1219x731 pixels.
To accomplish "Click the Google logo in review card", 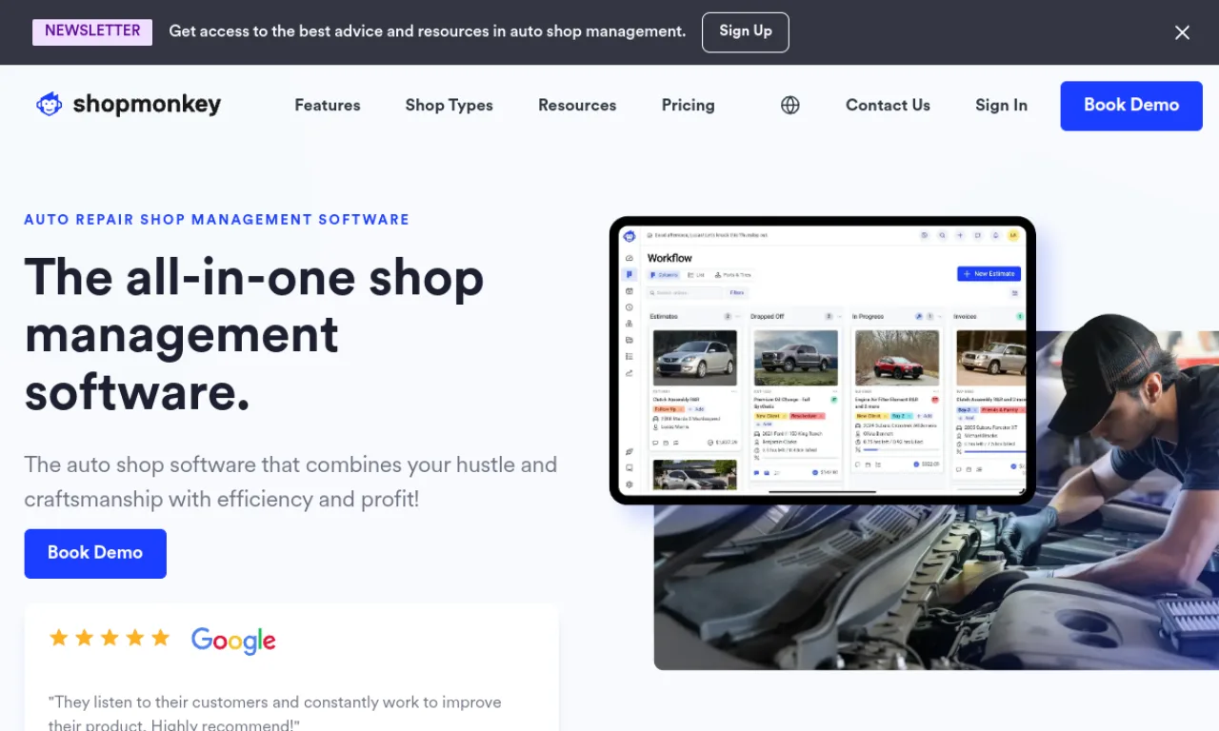I will 233,641.
